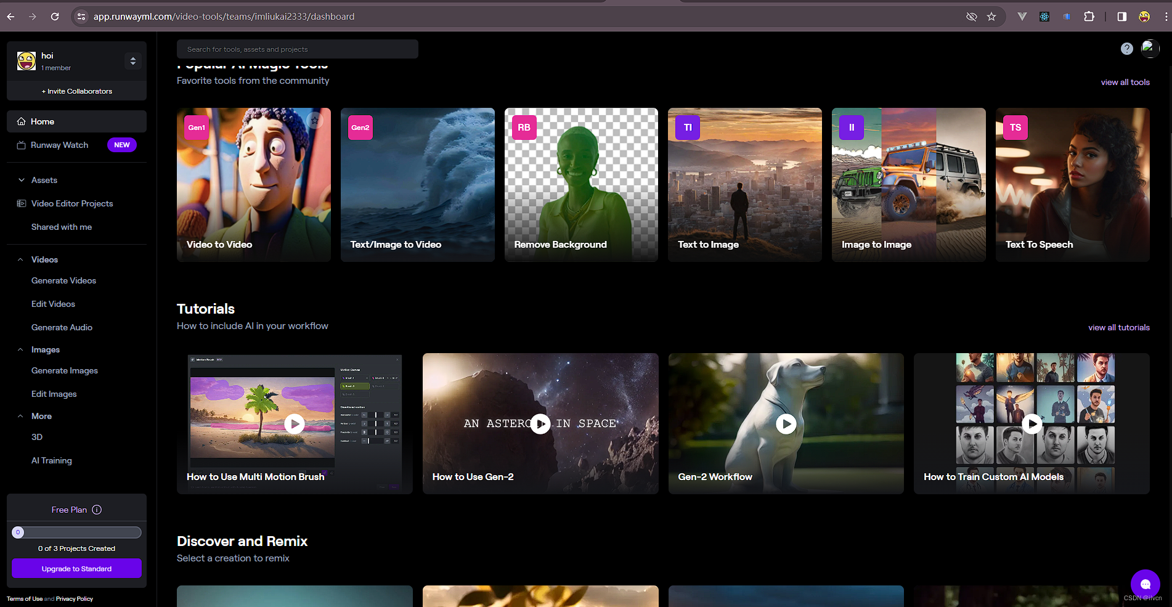Open Generate Audio
The height and width of the screenshot is (607, 1172).
tap(62, 327)
